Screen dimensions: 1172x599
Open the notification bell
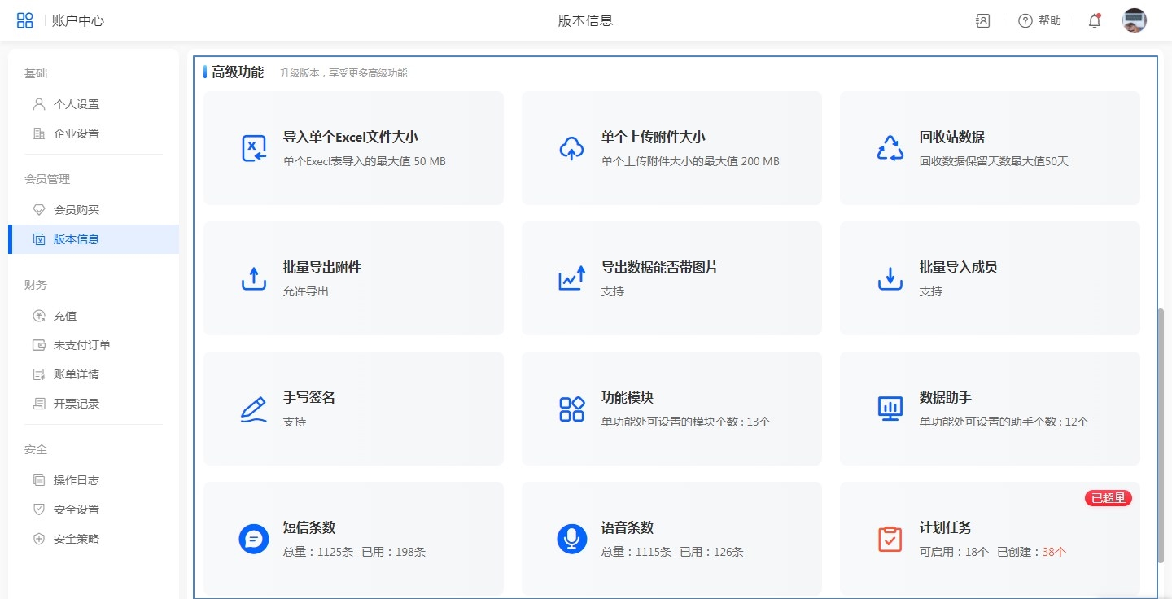(1095, 21)
